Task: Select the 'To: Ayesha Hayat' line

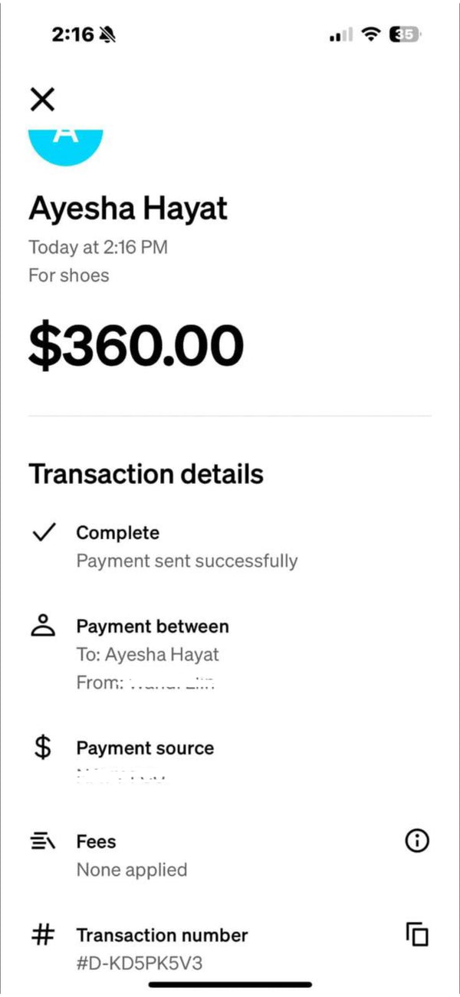Action: click(147, 655)
